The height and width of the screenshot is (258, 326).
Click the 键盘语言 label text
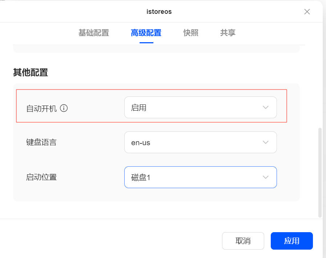coord(41,142)
